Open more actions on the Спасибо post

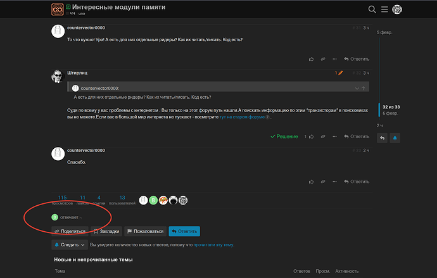tap(334, 182)
